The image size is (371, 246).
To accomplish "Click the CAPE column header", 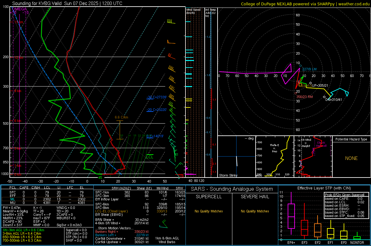I will pyautogui.click(x=24, y=188).
